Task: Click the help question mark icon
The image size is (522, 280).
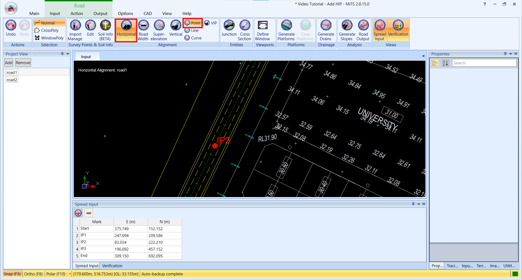Action: tap(485, 4)
